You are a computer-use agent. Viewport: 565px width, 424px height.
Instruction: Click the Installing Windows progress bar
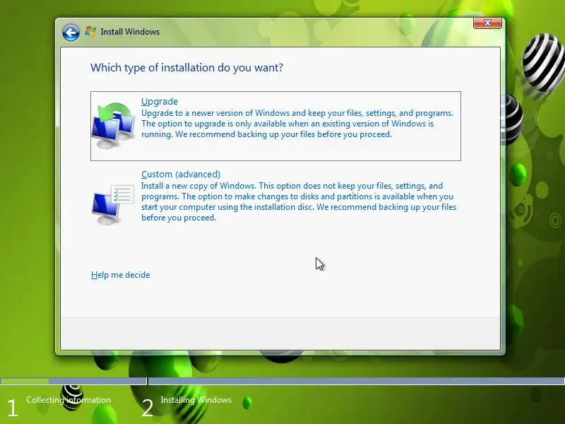coord(357,381)
